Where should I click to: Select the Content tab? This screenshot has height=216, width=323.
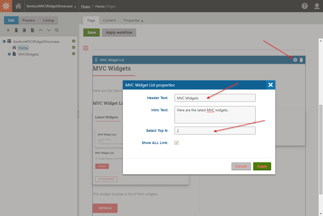coord(109,20)
